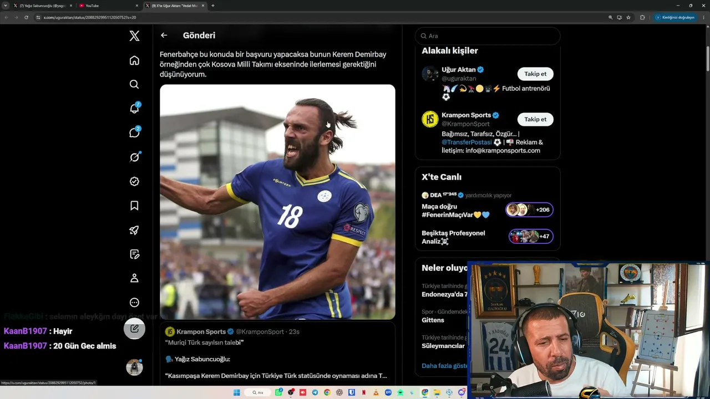Select the X'te Uğur Aktan tab

(175, 6)
